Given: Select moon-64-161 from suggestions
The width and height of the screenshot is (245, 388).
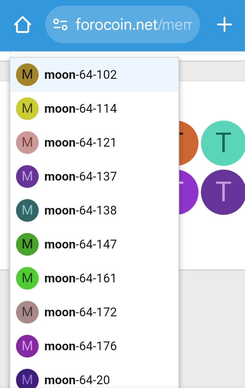Looking at the screenshot, I should point(81,278).
